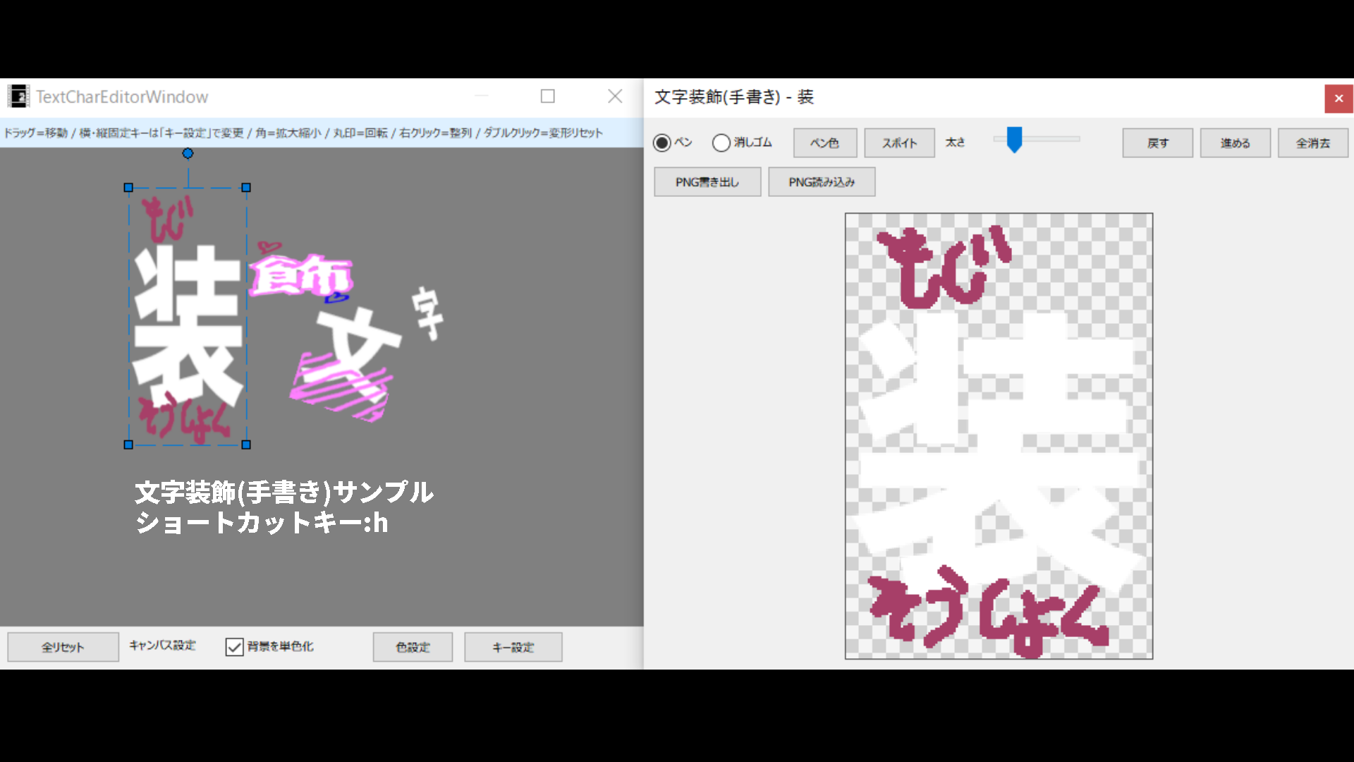Click the ショートカットキー:h text line
This screenshot has height=762, width=1354.
coord(262,523)
